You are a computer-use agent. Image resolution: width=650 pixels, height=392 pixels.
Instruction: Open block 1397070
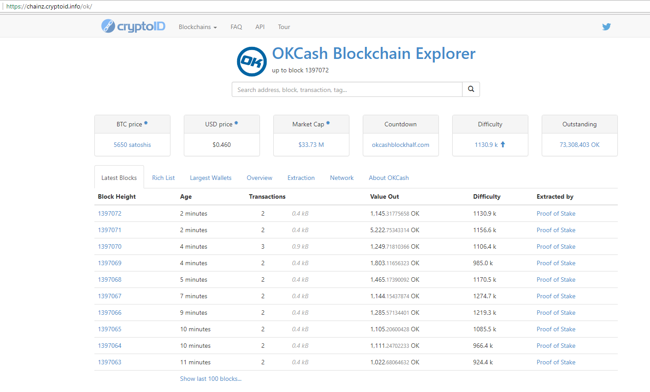pos(110,246)
